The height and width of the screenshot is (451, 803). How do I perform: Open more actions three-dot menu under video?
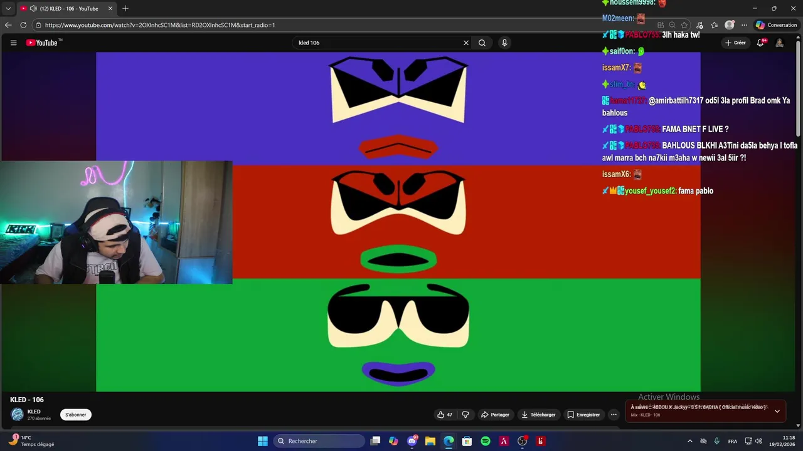(x=614, y=415)
